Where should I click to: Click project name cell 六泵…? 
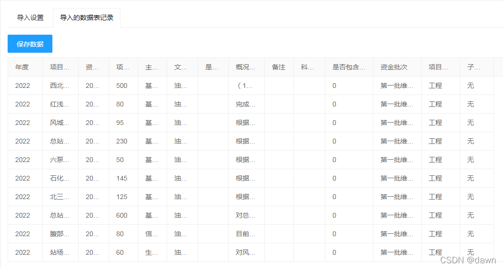(60, 160)
